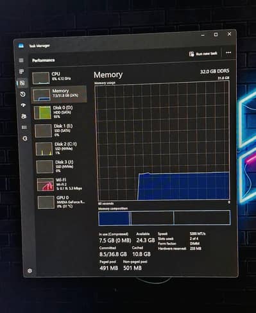This screenshot has height=313, width=256.
Task: Click the Disk 2 mini graph thumbnail
Action: click(x=44, y=149)
